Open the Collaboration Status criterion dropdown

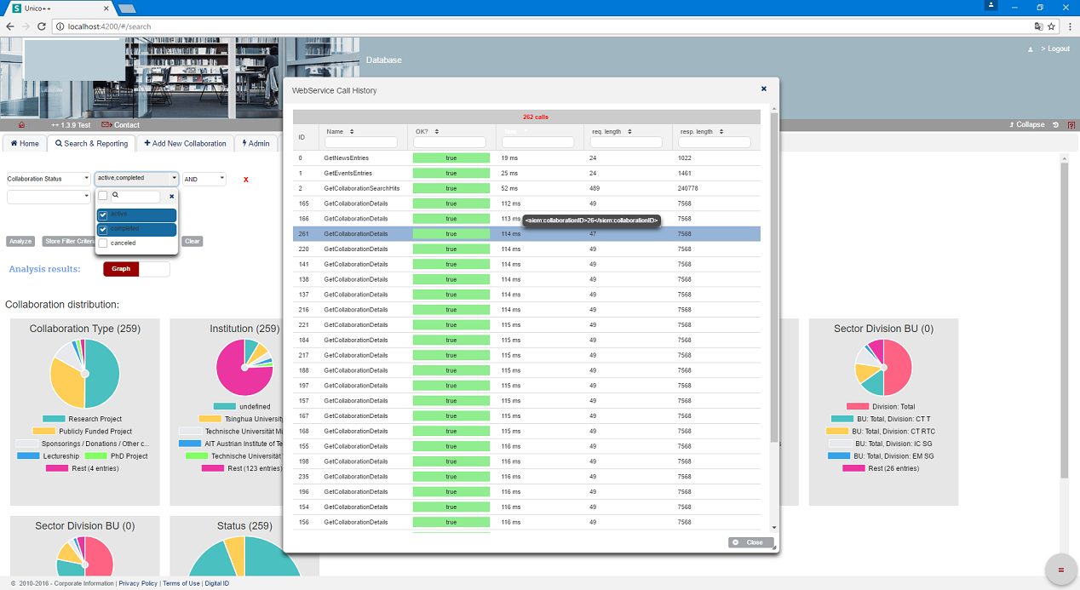49,179
